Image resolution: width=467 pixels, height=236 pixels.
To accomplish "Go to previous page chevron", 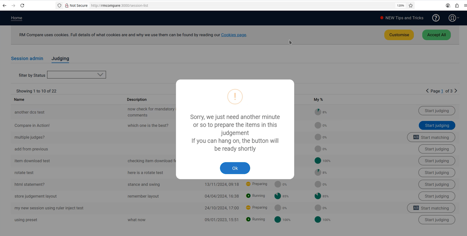I will pyautogui.click(x=428, y=91).
